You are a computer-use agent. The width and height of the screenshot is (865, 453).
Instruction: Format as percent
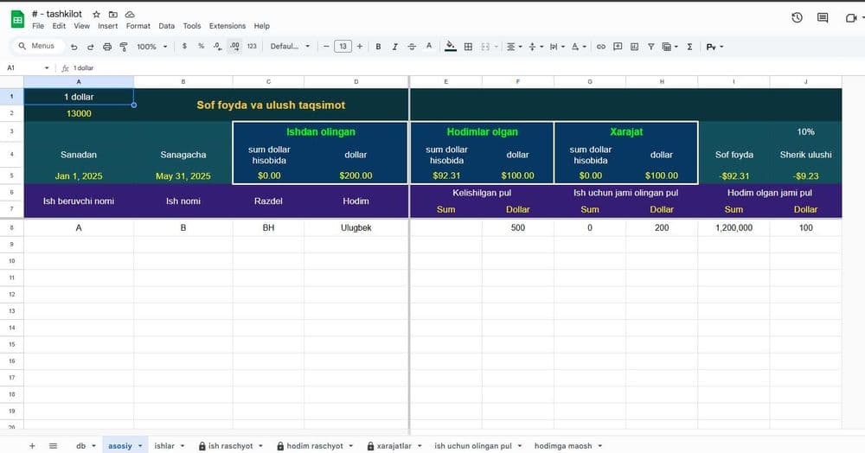coord(201,47)
